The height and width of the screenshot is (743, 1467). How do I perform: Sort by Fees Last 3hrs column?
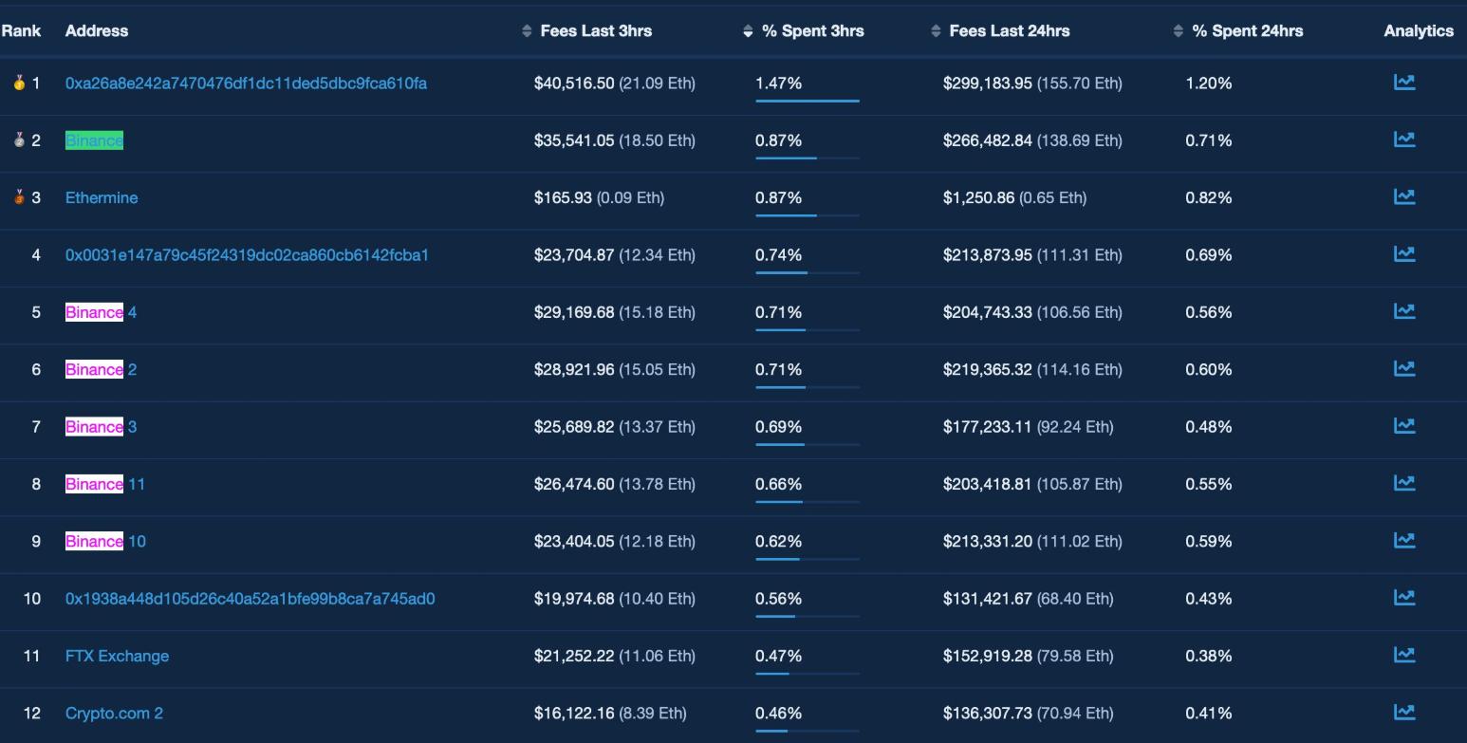pos(595,31)
